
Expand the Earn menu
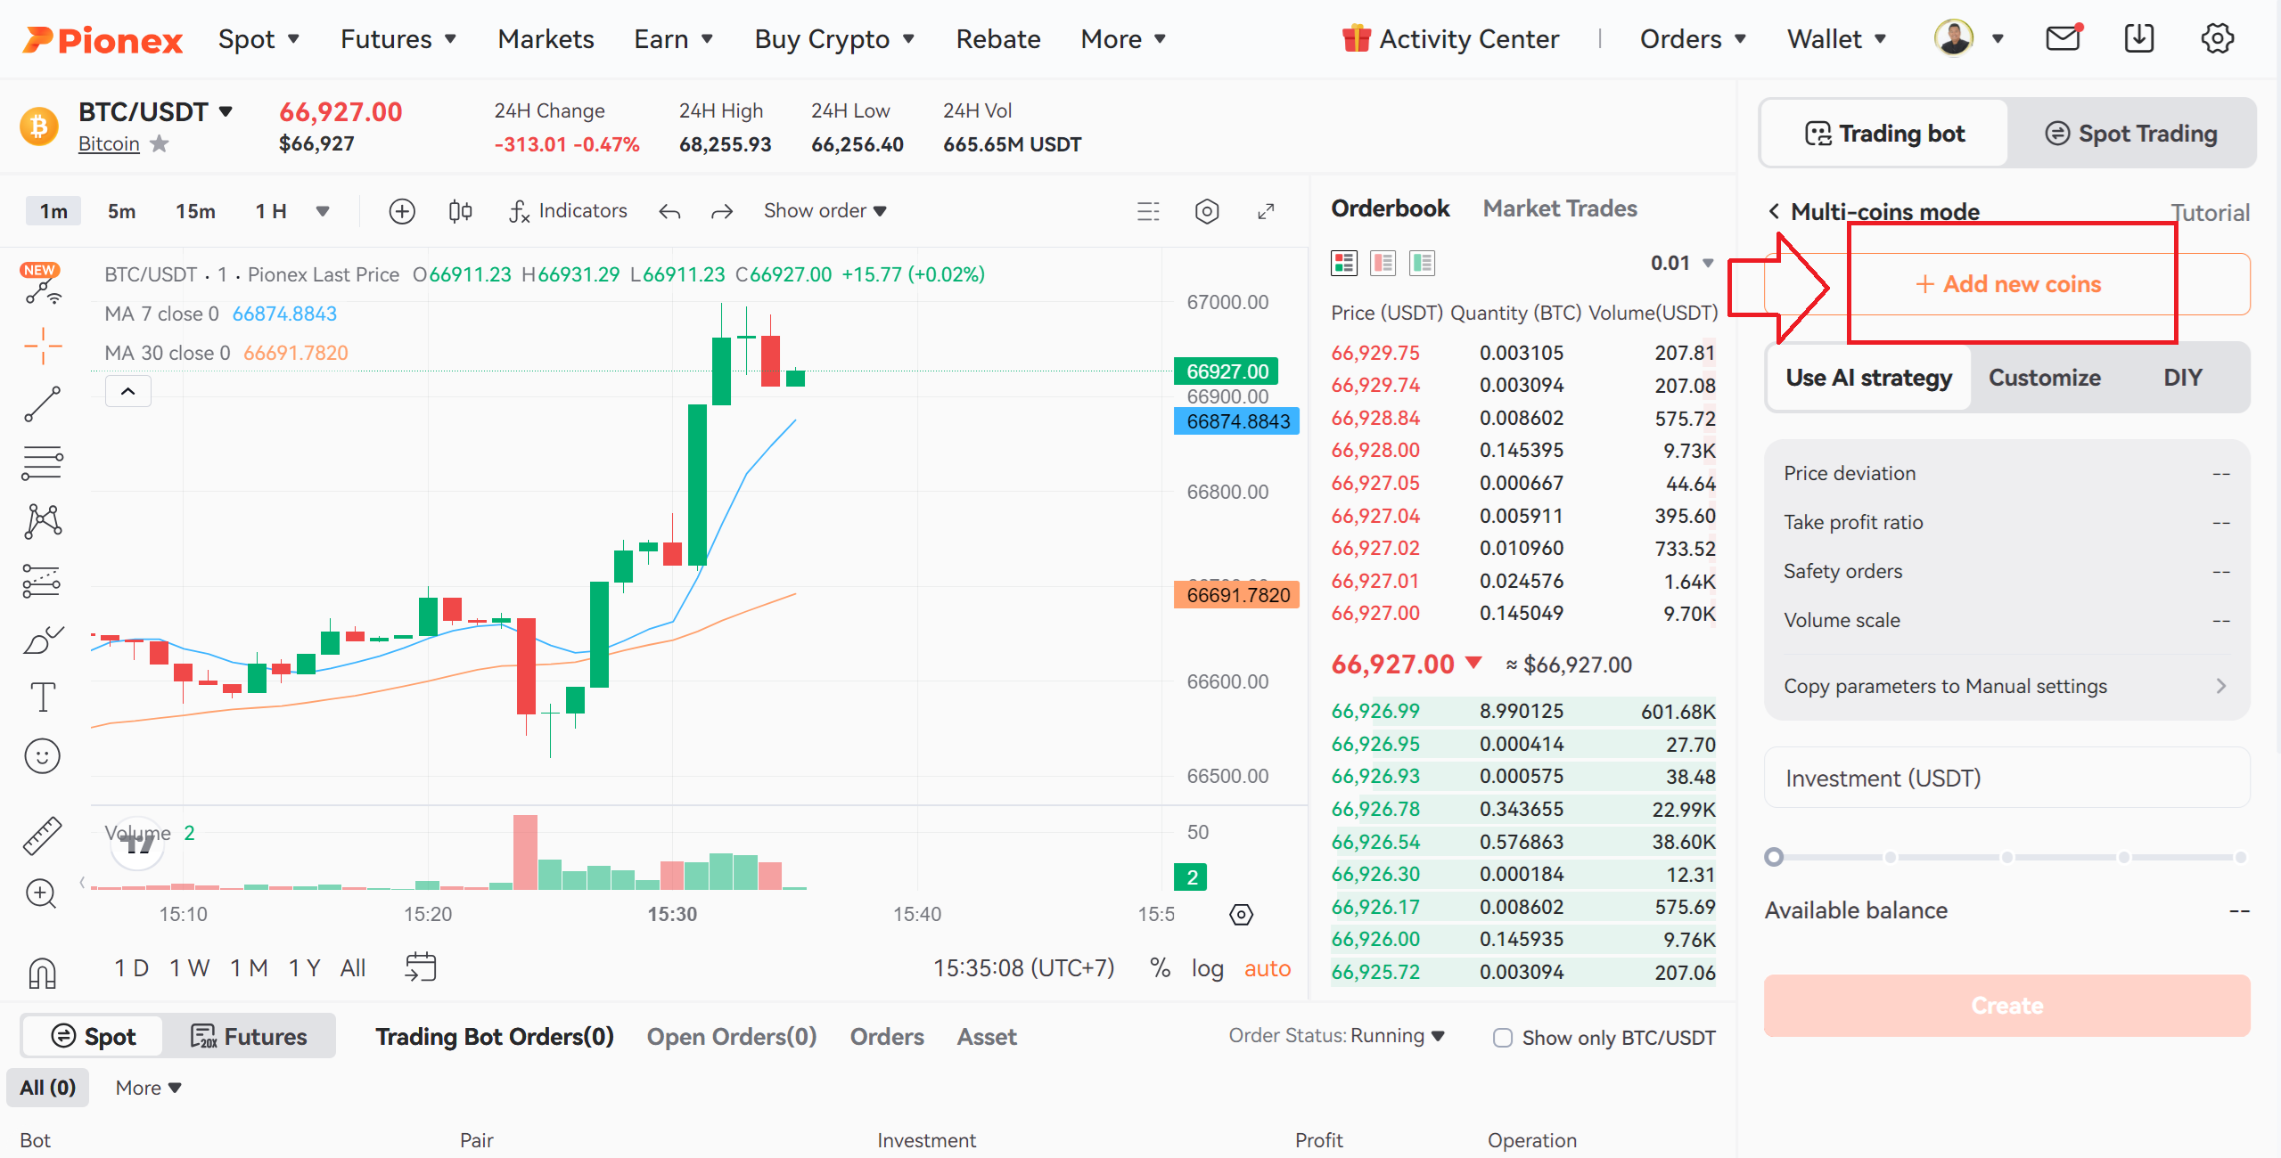coord(673,39)
